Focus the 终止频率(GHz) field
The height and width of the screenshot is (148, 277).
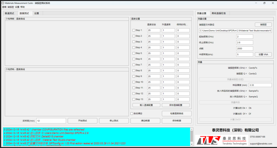pyautogui.click(x=245, y=43)
